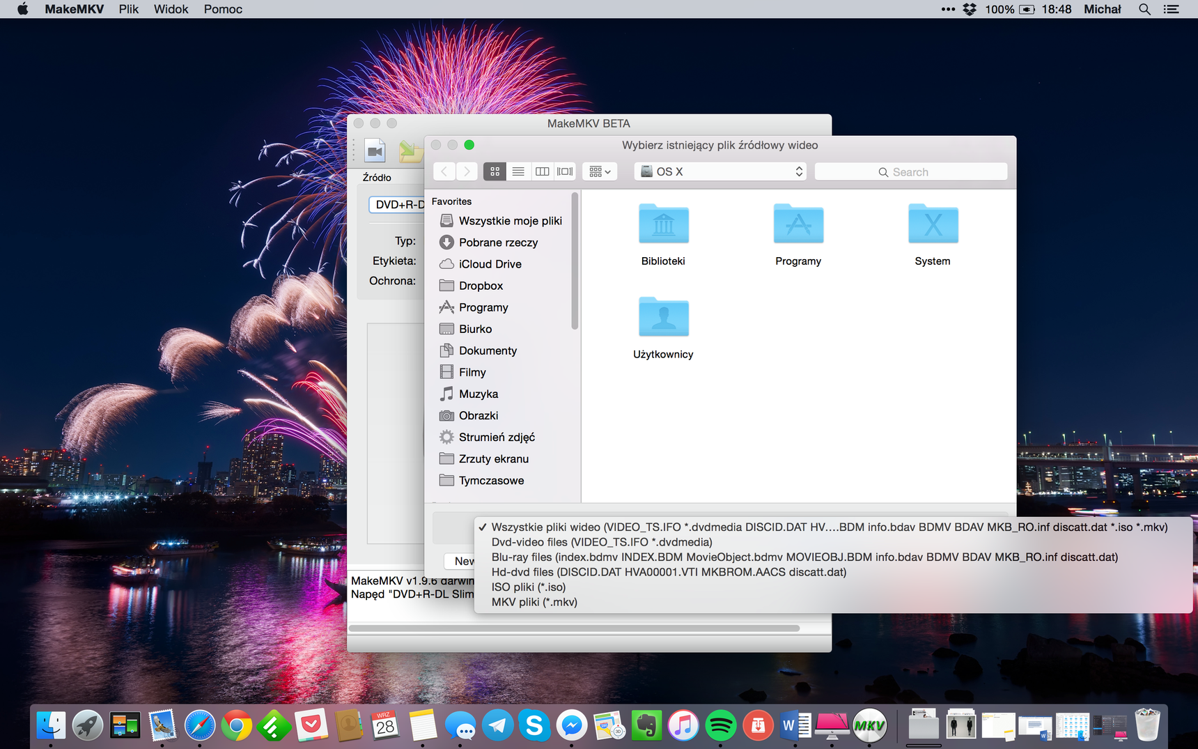1198x749 pixels.
Task: Click the MakeMKV log horizontal scrollbar
Action: [x=574, y=628]
